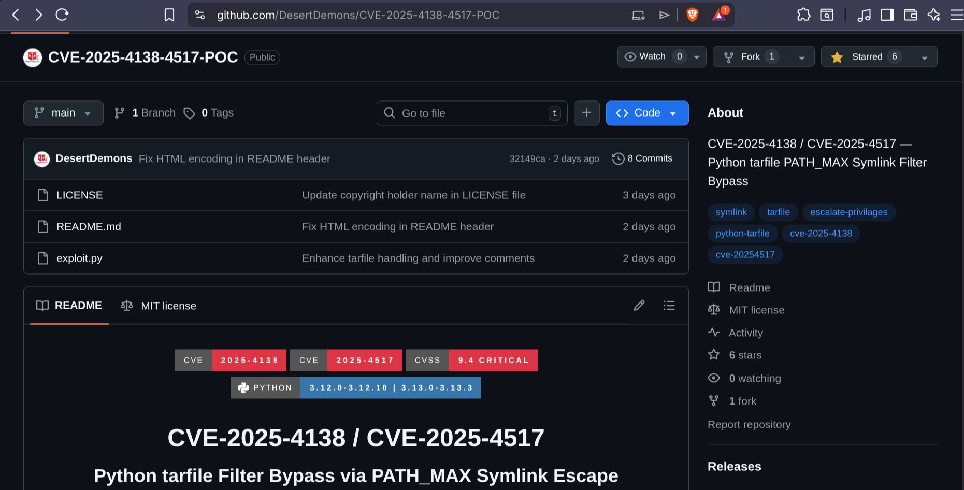964x490 pixels.
Task: Expand the Fork options arrow
Action: pyautogui.click(x=802, y=57)
